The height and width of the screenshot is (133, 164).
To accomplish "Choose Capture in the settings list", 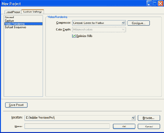I will (x=9, y=21).
